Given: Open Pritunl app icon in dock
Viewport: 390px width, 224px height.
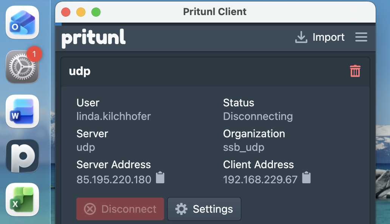Looking at the screenshot, I should (22, 156).
